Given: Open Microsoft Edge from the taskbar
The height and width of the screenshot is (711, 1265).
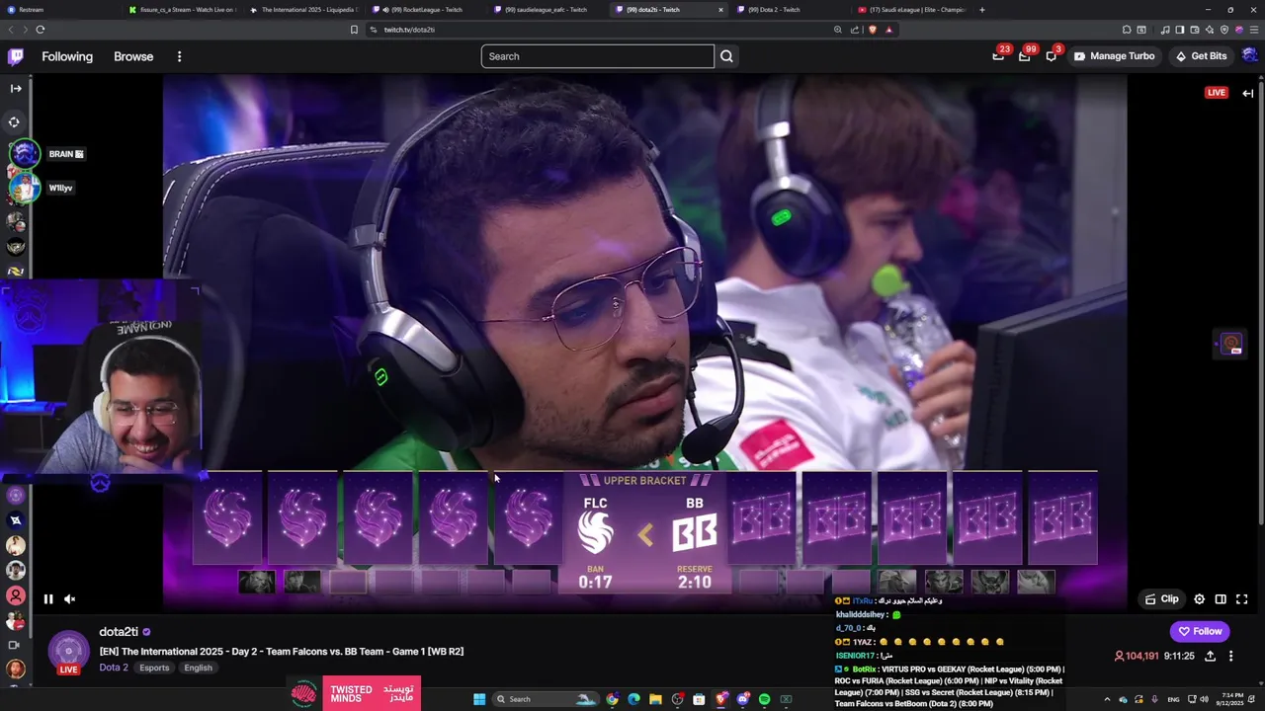Looking at the screenshot, I should 633,699.
